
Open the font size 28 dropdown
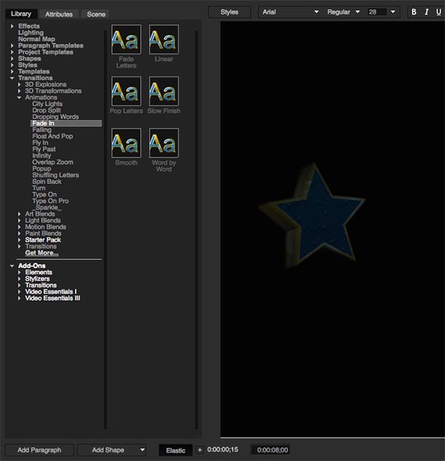tap(382, 12)
